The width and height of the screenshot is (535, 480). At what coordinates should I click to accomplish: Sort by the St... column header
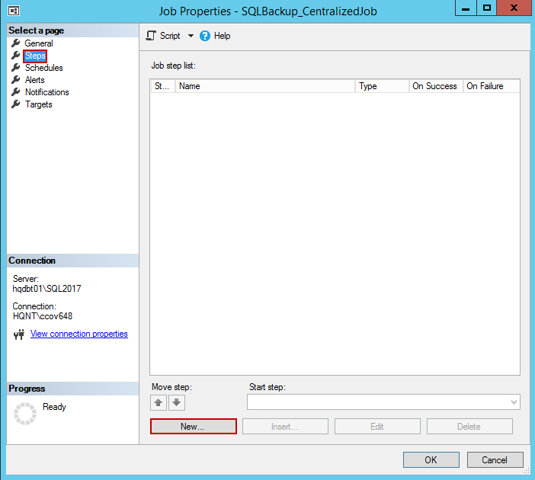[163, 86]
